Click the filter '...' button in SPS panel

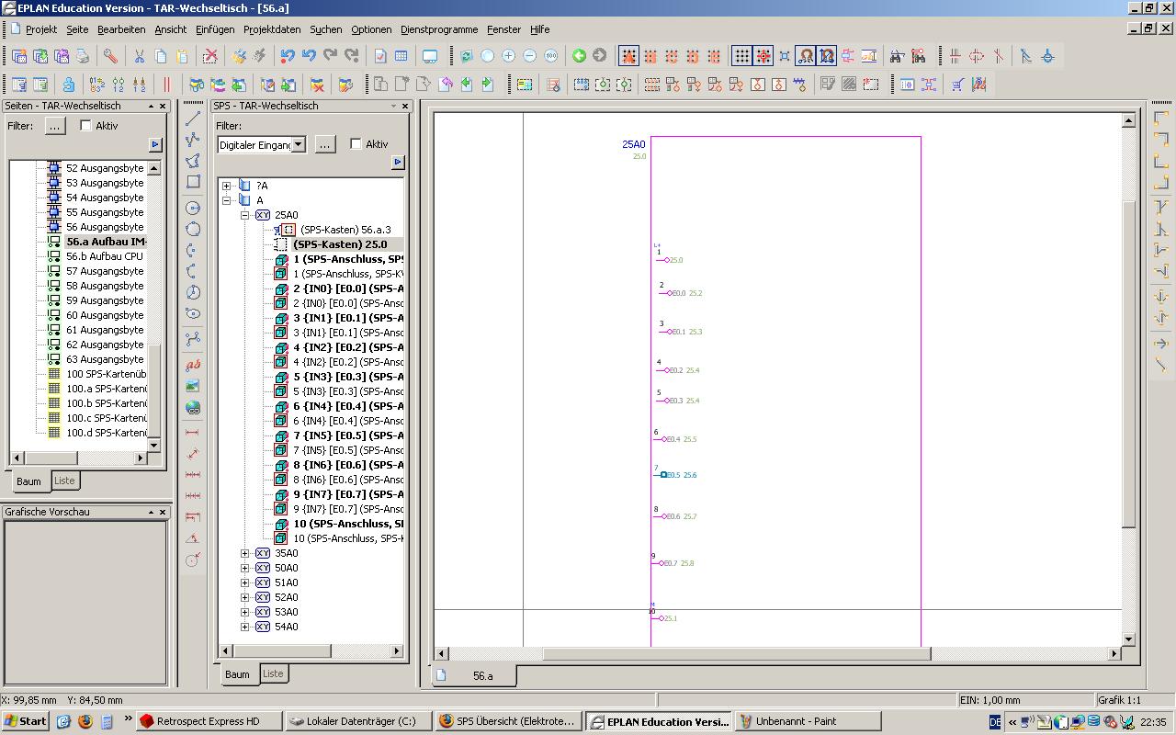[324, 144]
